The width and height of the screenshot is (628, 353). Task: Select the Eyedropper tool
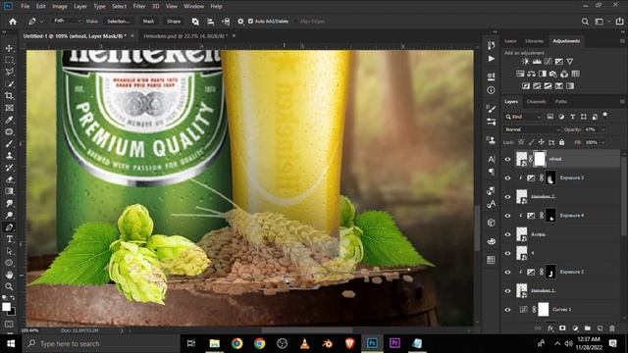[9, 120]
